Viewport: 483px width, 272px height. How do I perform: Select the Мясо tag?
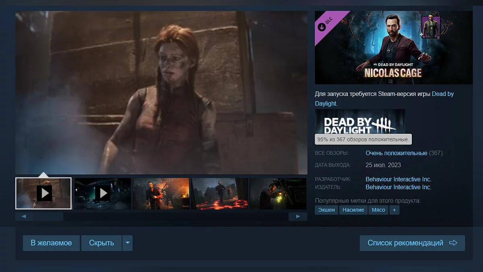click(378, 210)
